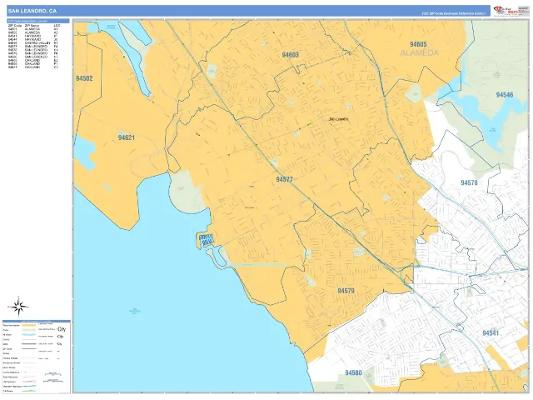Click the 94546 ZIP label on the map
Image resolution: width=533 pixels, height=400 pixels.
point(505,95)
